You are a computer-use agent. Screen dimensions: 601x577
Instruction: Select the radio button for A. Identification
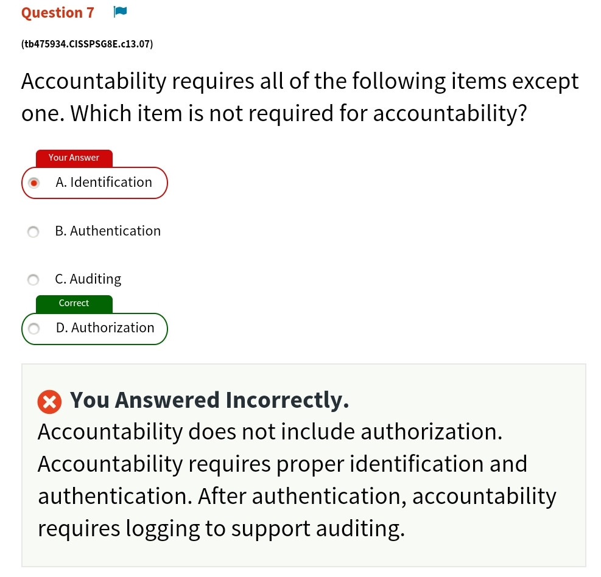pyautogui.click(x=33, y=183)
